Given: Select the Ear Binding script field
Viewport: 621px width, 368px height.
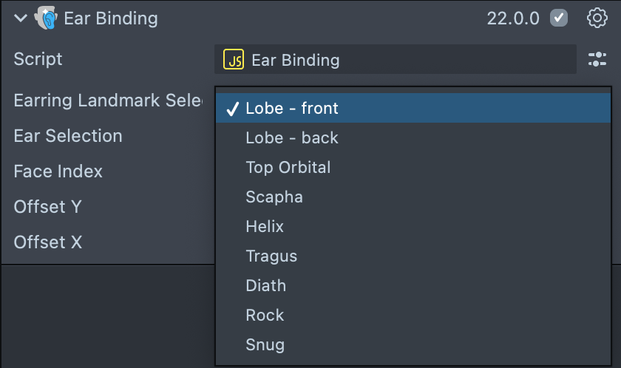Looking at the screenshot, I should point(396,60).
